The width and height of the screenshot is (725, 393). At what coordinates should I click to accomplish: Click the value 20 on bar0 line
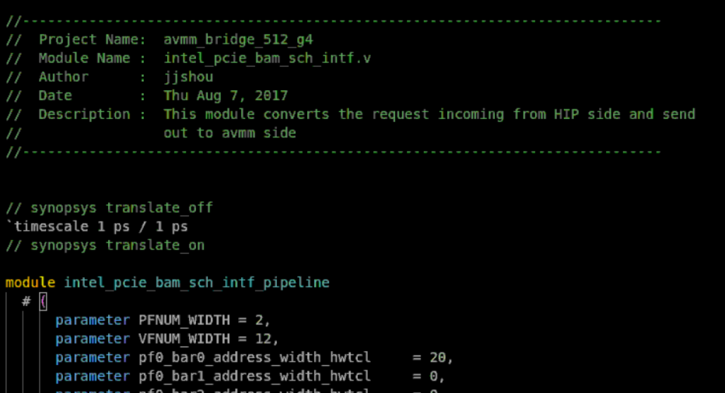437,357
